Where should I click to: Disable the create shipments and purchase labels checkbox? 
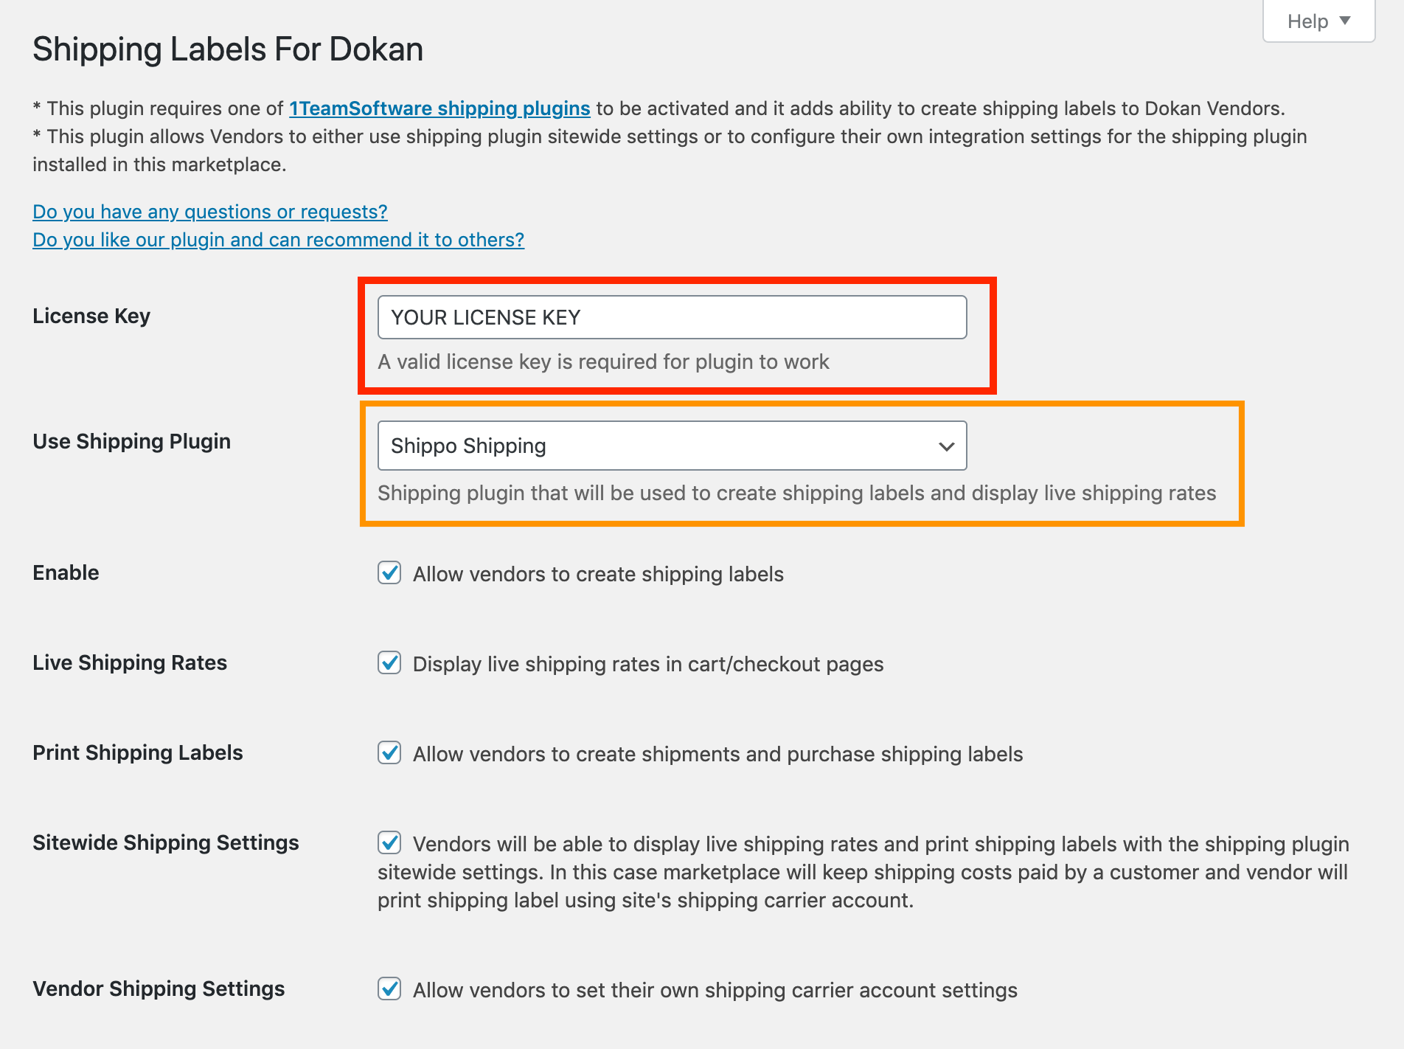[x=389, y=753]
